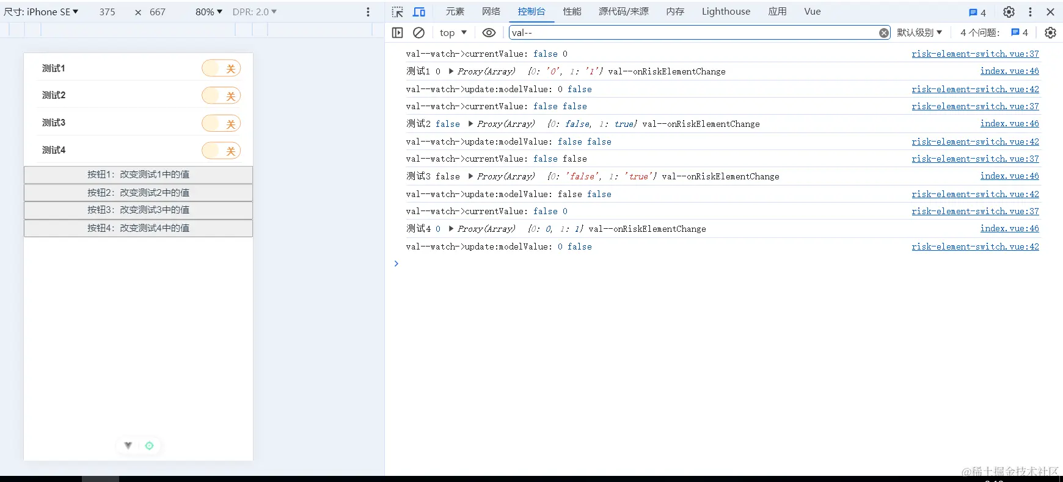Open the first risk-element-switch.vue:37 source link
The image size is (1063, 482).
[x=975, y=54]
